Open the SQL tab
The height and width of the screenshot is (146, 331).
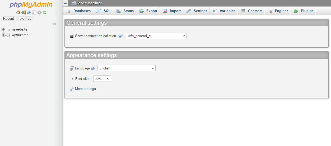tap(104, 11)
